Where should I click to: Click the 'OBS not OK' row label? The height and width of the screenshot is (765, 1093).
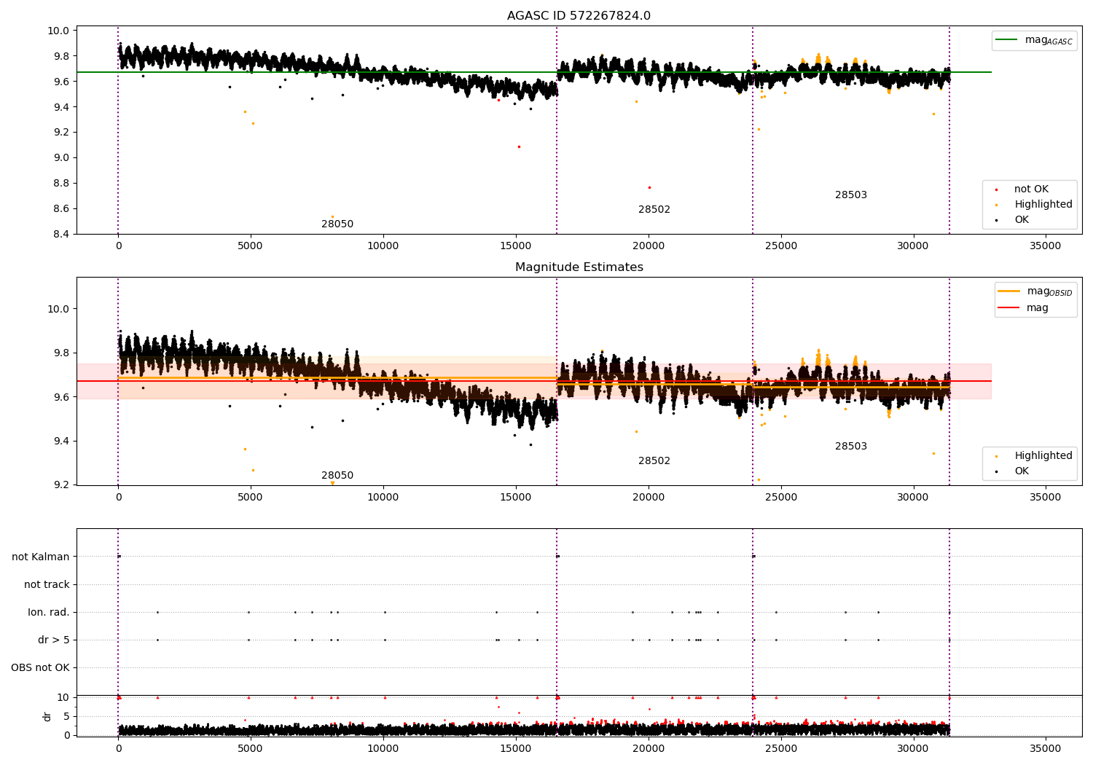pyautogui.click(x=40, y=668)
